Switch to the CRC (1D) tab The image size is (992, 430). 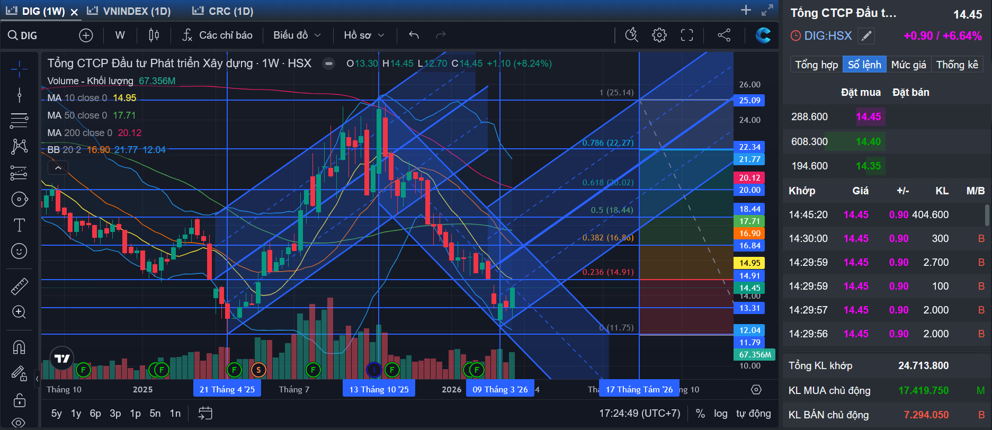(x=223, y=11)
